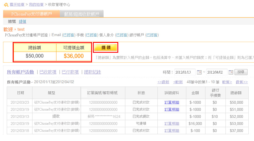Click the 搜尋 search button

(241, 72)
